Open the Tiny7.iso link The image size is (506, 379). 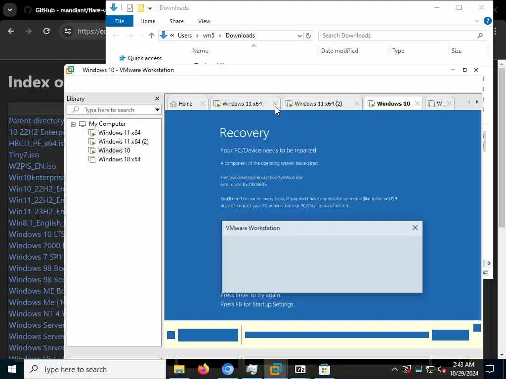pyautogui.click(x=24, y=154)
